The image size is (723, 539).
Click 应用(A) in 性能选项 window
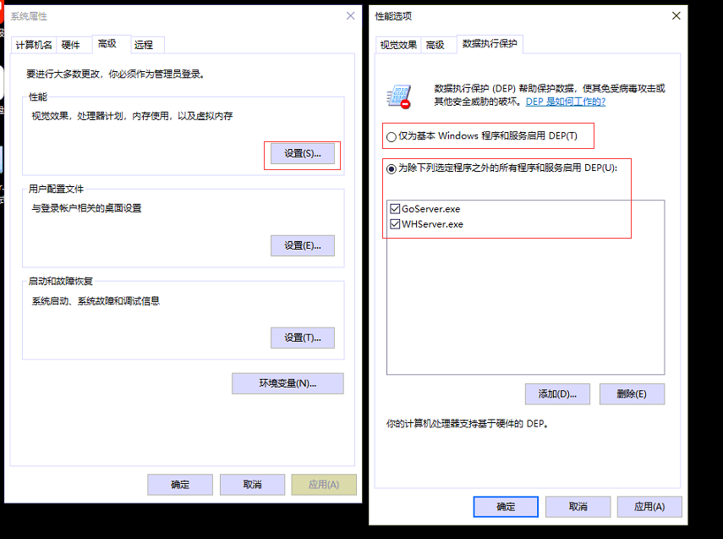point(649,507)
